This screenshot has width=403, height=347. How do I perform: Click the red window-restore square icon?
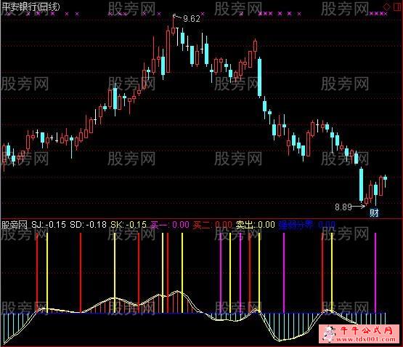[397, 7]
